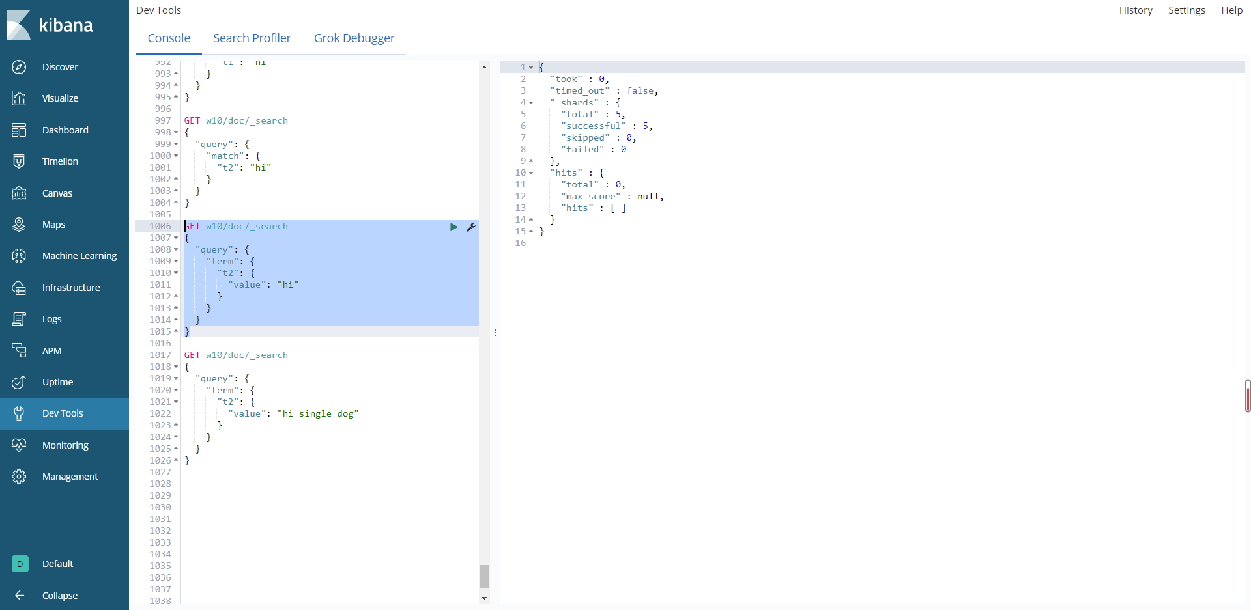Open the Timelion icon
Screen dimensions: 1251x610
pos(19,161)
